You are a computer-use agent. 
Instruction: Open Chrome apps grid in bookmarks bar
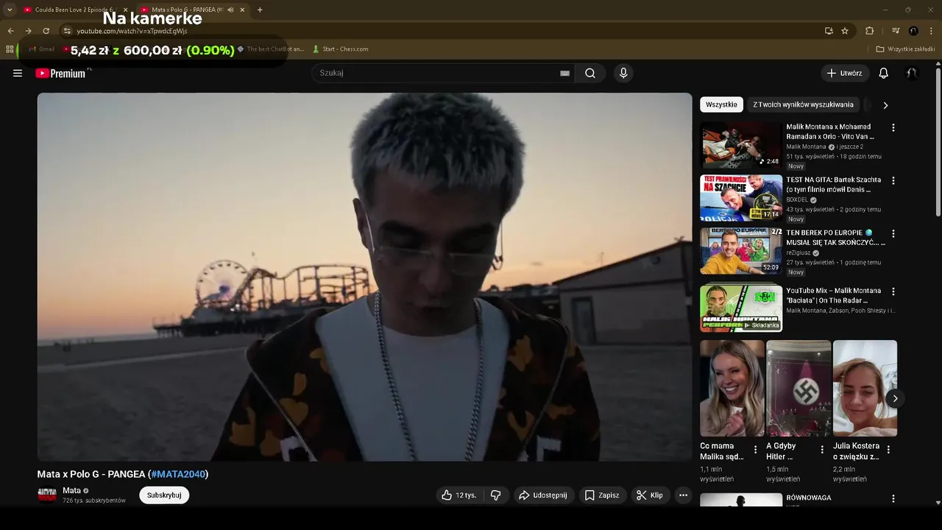pos(10,49)
